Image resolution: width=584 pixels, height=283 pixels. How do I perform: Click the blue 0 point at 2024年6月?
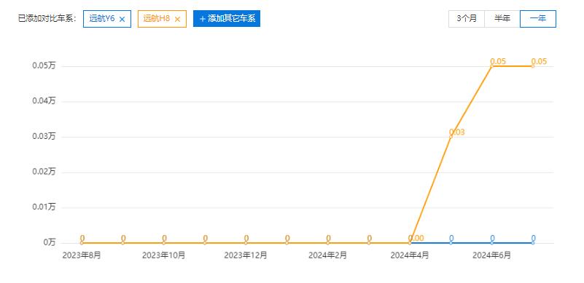click(x=491, y=243)
